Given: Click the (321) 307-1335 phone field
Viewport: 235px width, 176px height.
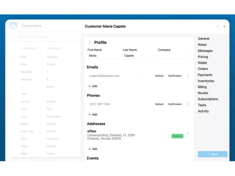Looking at the screenshot, I should coord(119,104).
